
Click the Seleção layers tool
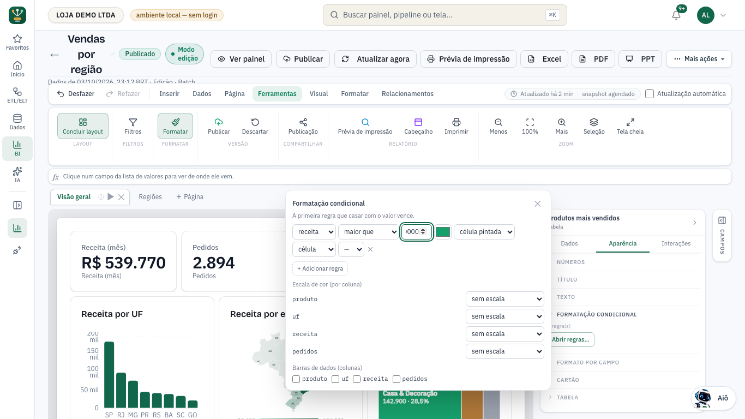click(x=594, y=126)
